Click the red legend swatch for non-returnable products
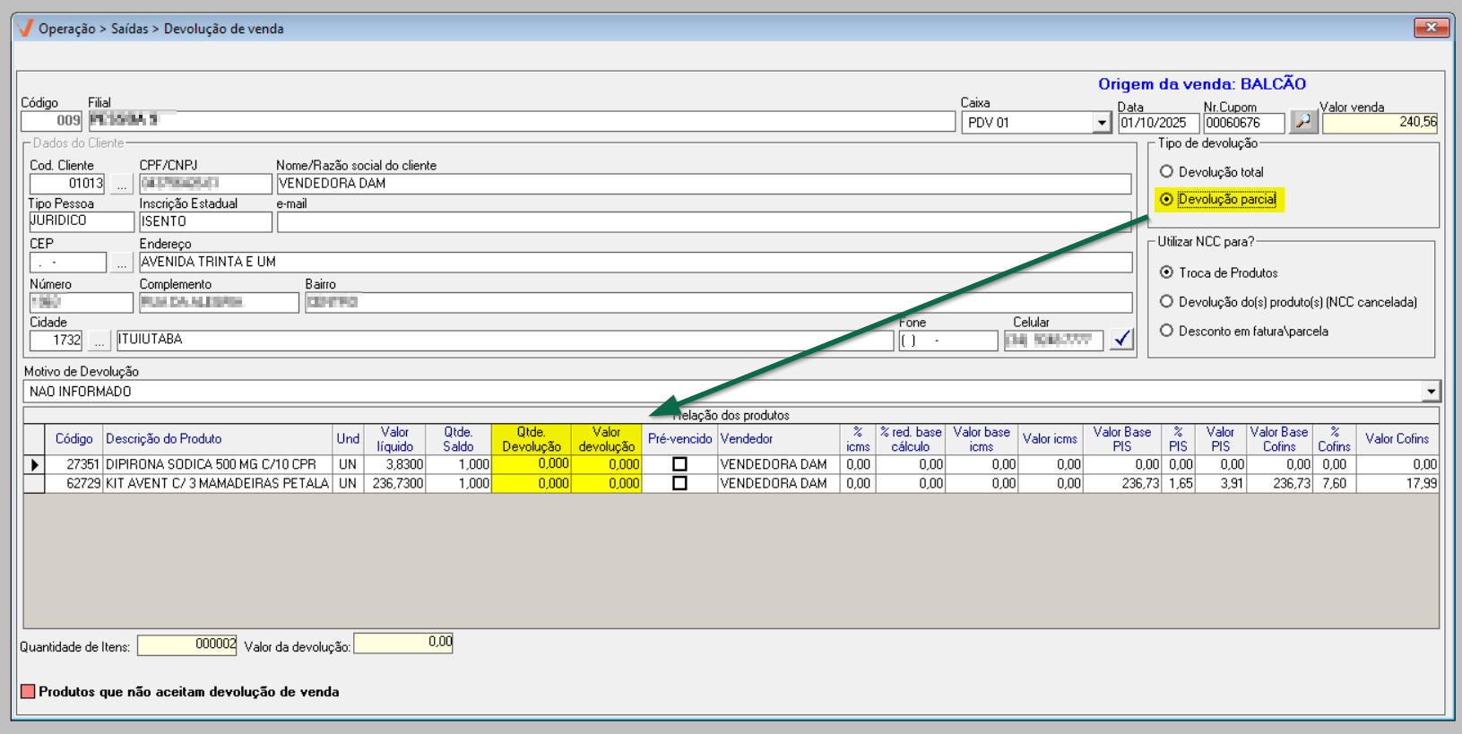Viewport: 1462px width, 734px height. point(28,692)
